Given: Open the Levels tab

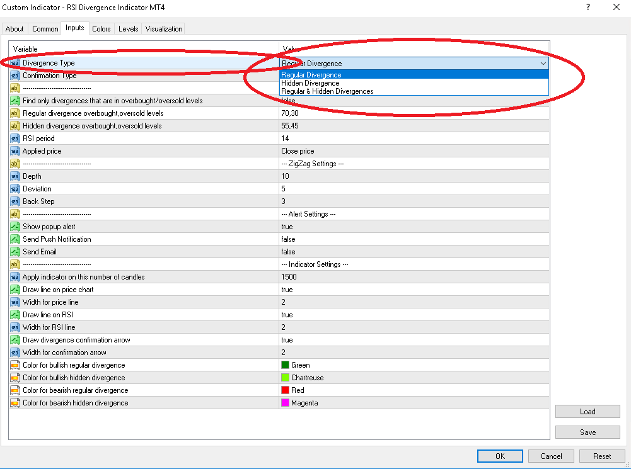Looking at the screenshot, I should (129, 29).
